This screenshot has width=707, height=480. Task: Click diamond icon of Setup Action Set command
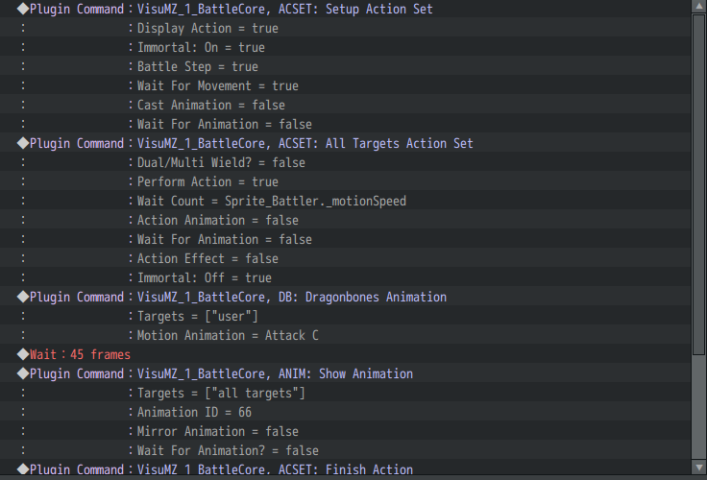(x=22, y=10)
